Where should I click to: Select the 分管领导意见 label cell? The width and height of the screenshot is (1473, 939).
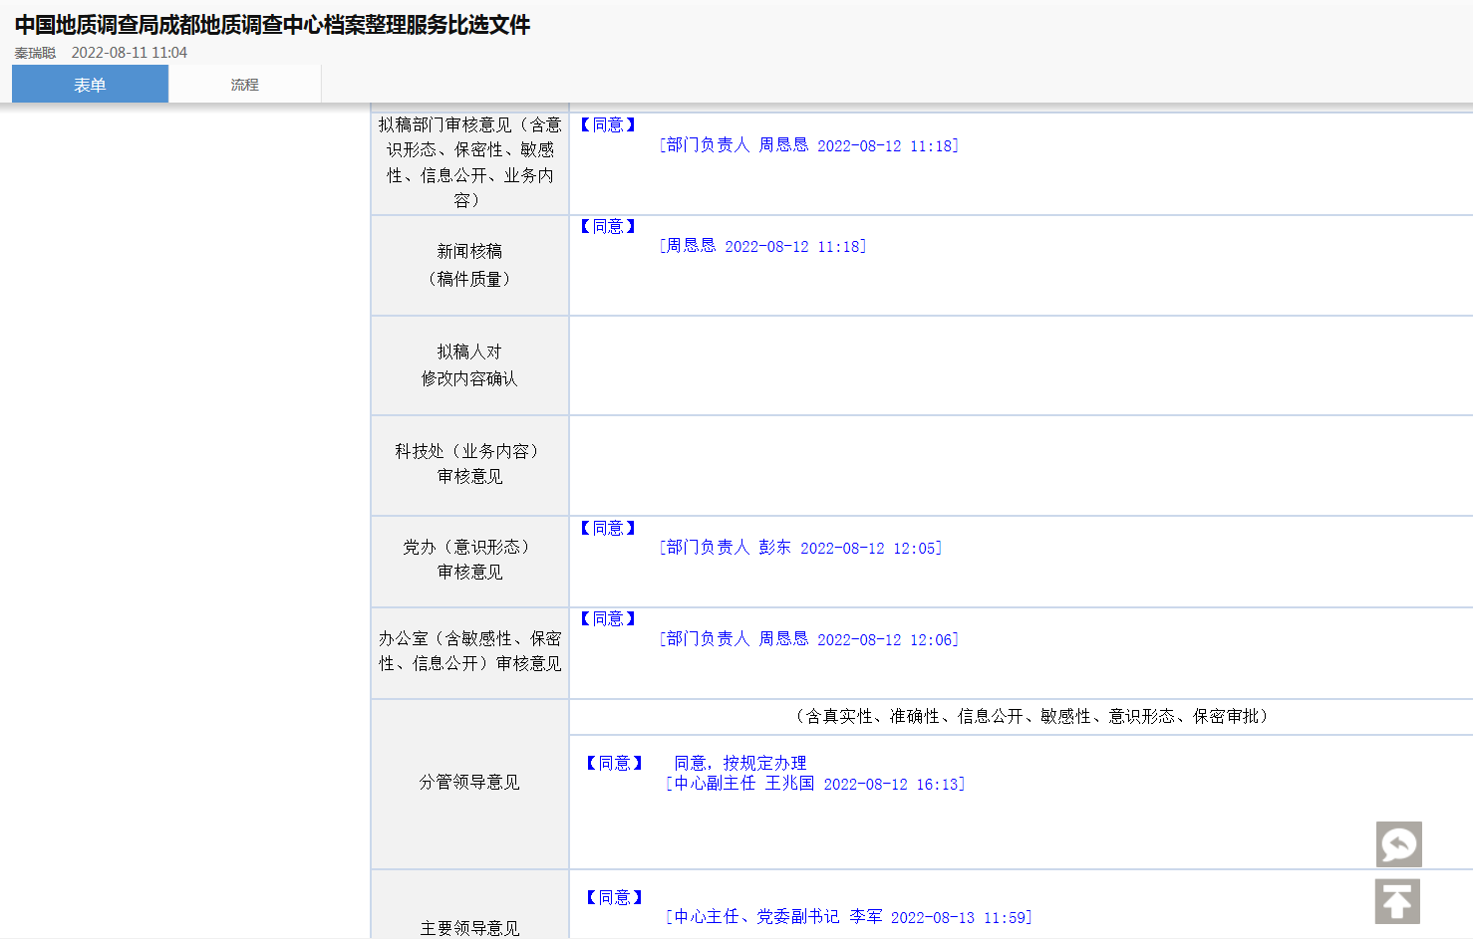tap(469, 783)
